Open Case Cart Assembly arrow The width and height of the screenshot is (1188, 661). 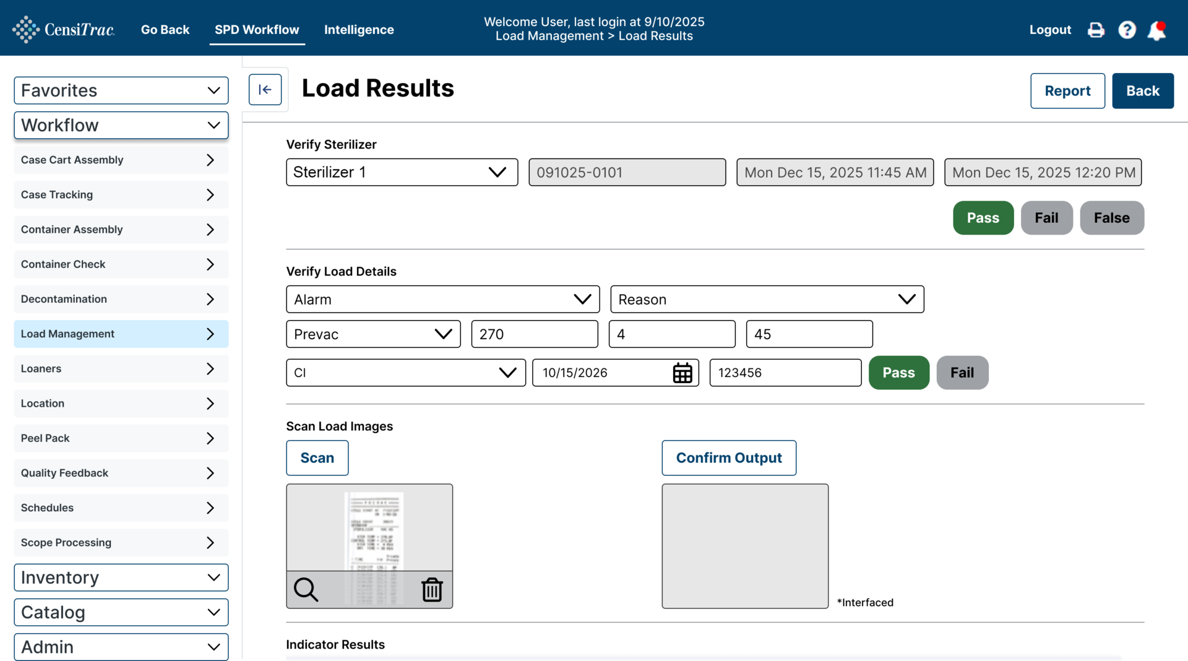pos(210,160)
